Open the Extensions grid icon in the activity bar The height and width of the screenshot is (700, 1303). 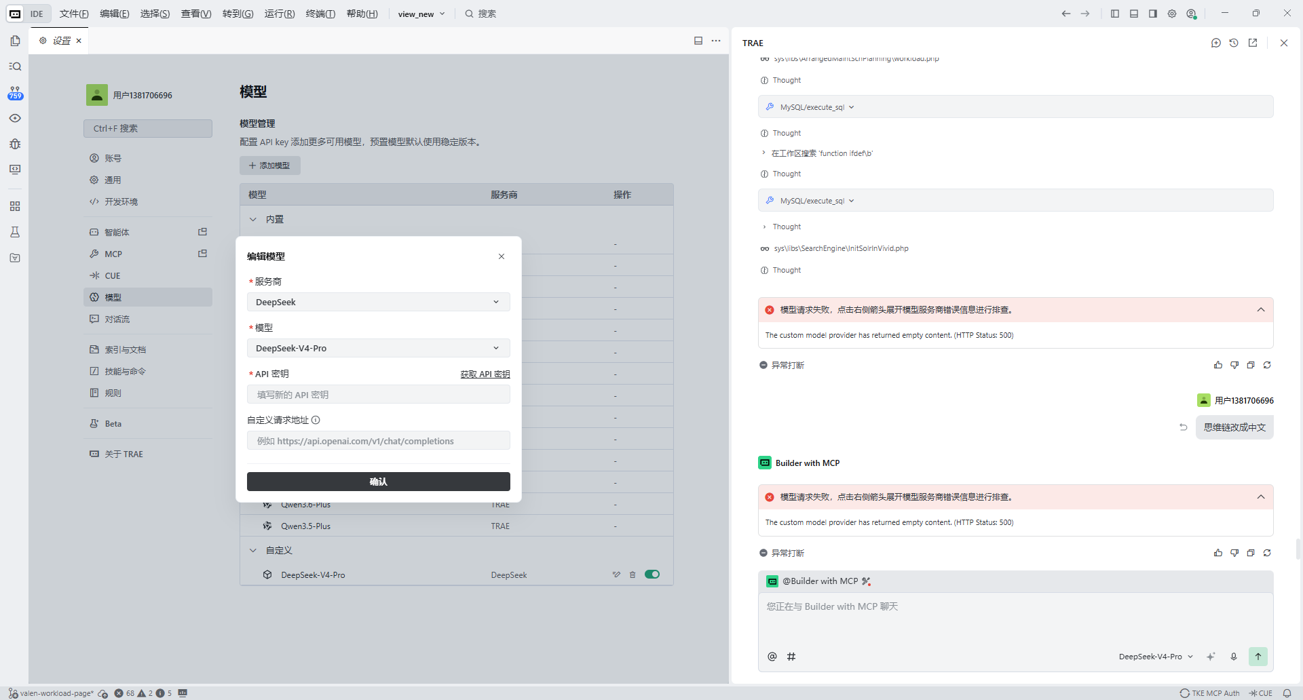(15, 206)
